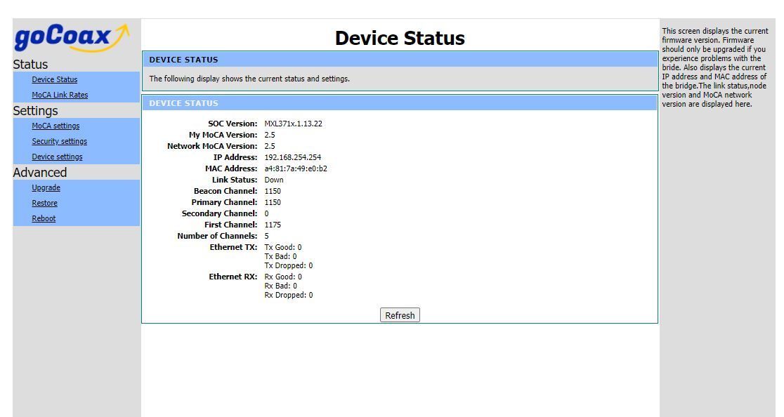Click the IP address value 192.168.254.254

tap(292, 157)
